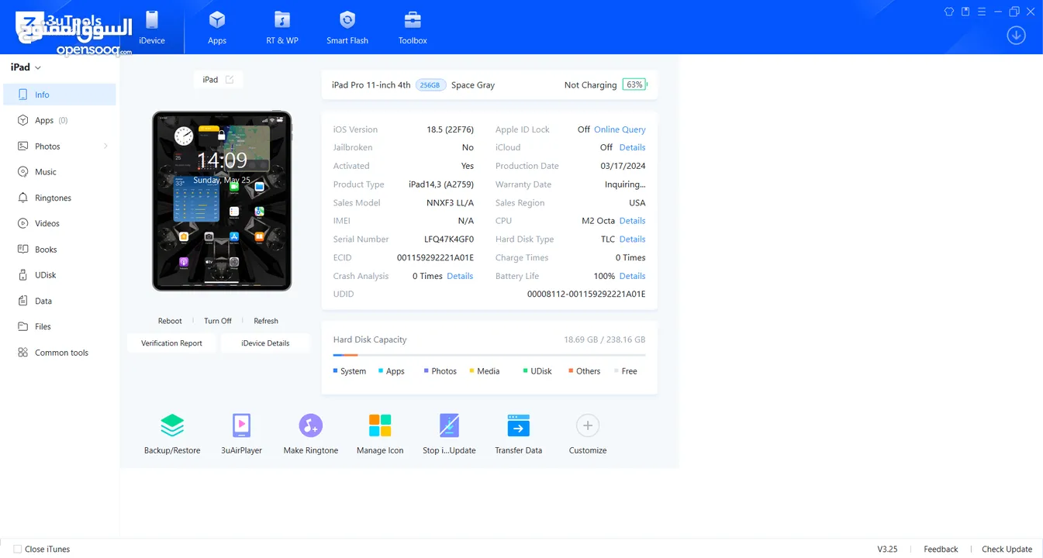Image resolution: width=1043 pixels, height=558 pixels.
Task: Click the System legend color swatch
Action: (336, 371)
